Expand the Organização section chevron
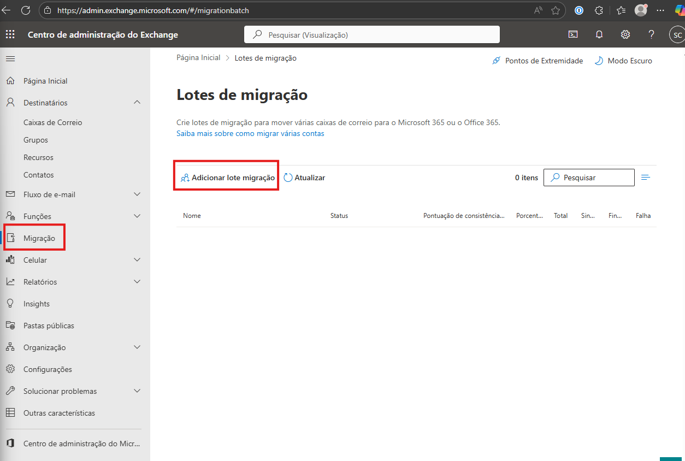The width and height of the screenshot is (685, 461). coord(137,347)
